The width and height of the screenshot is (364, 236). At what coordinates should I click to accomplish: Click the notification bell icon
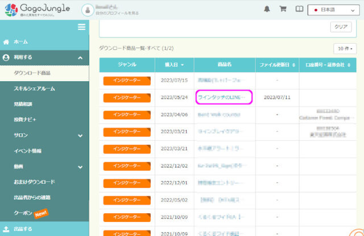[267, 9]
